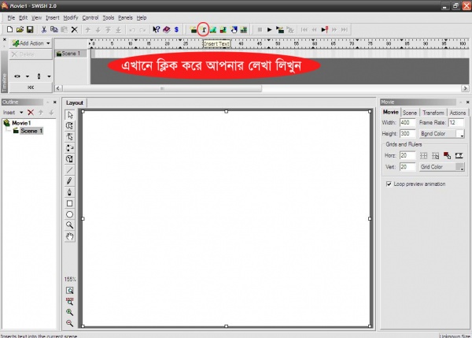Open the Grid Color dropdown
The image size is (472, 338).
point(441,167)
